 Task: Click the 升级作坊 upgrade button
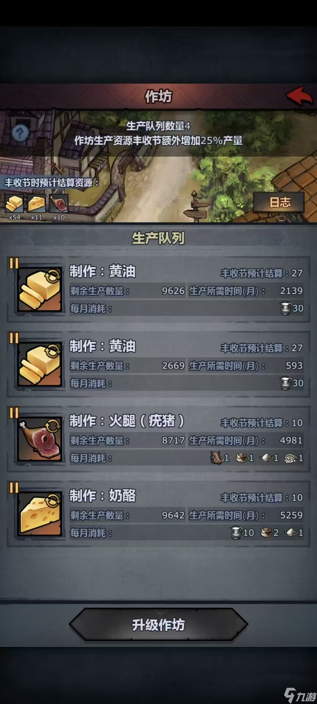point(158,625)
